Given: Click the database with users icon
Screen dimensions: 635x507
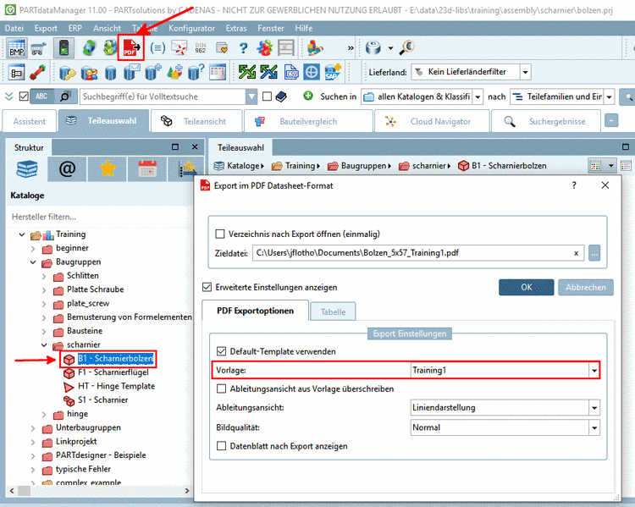Looking at the screenshot, I should [x=89, y=73].
